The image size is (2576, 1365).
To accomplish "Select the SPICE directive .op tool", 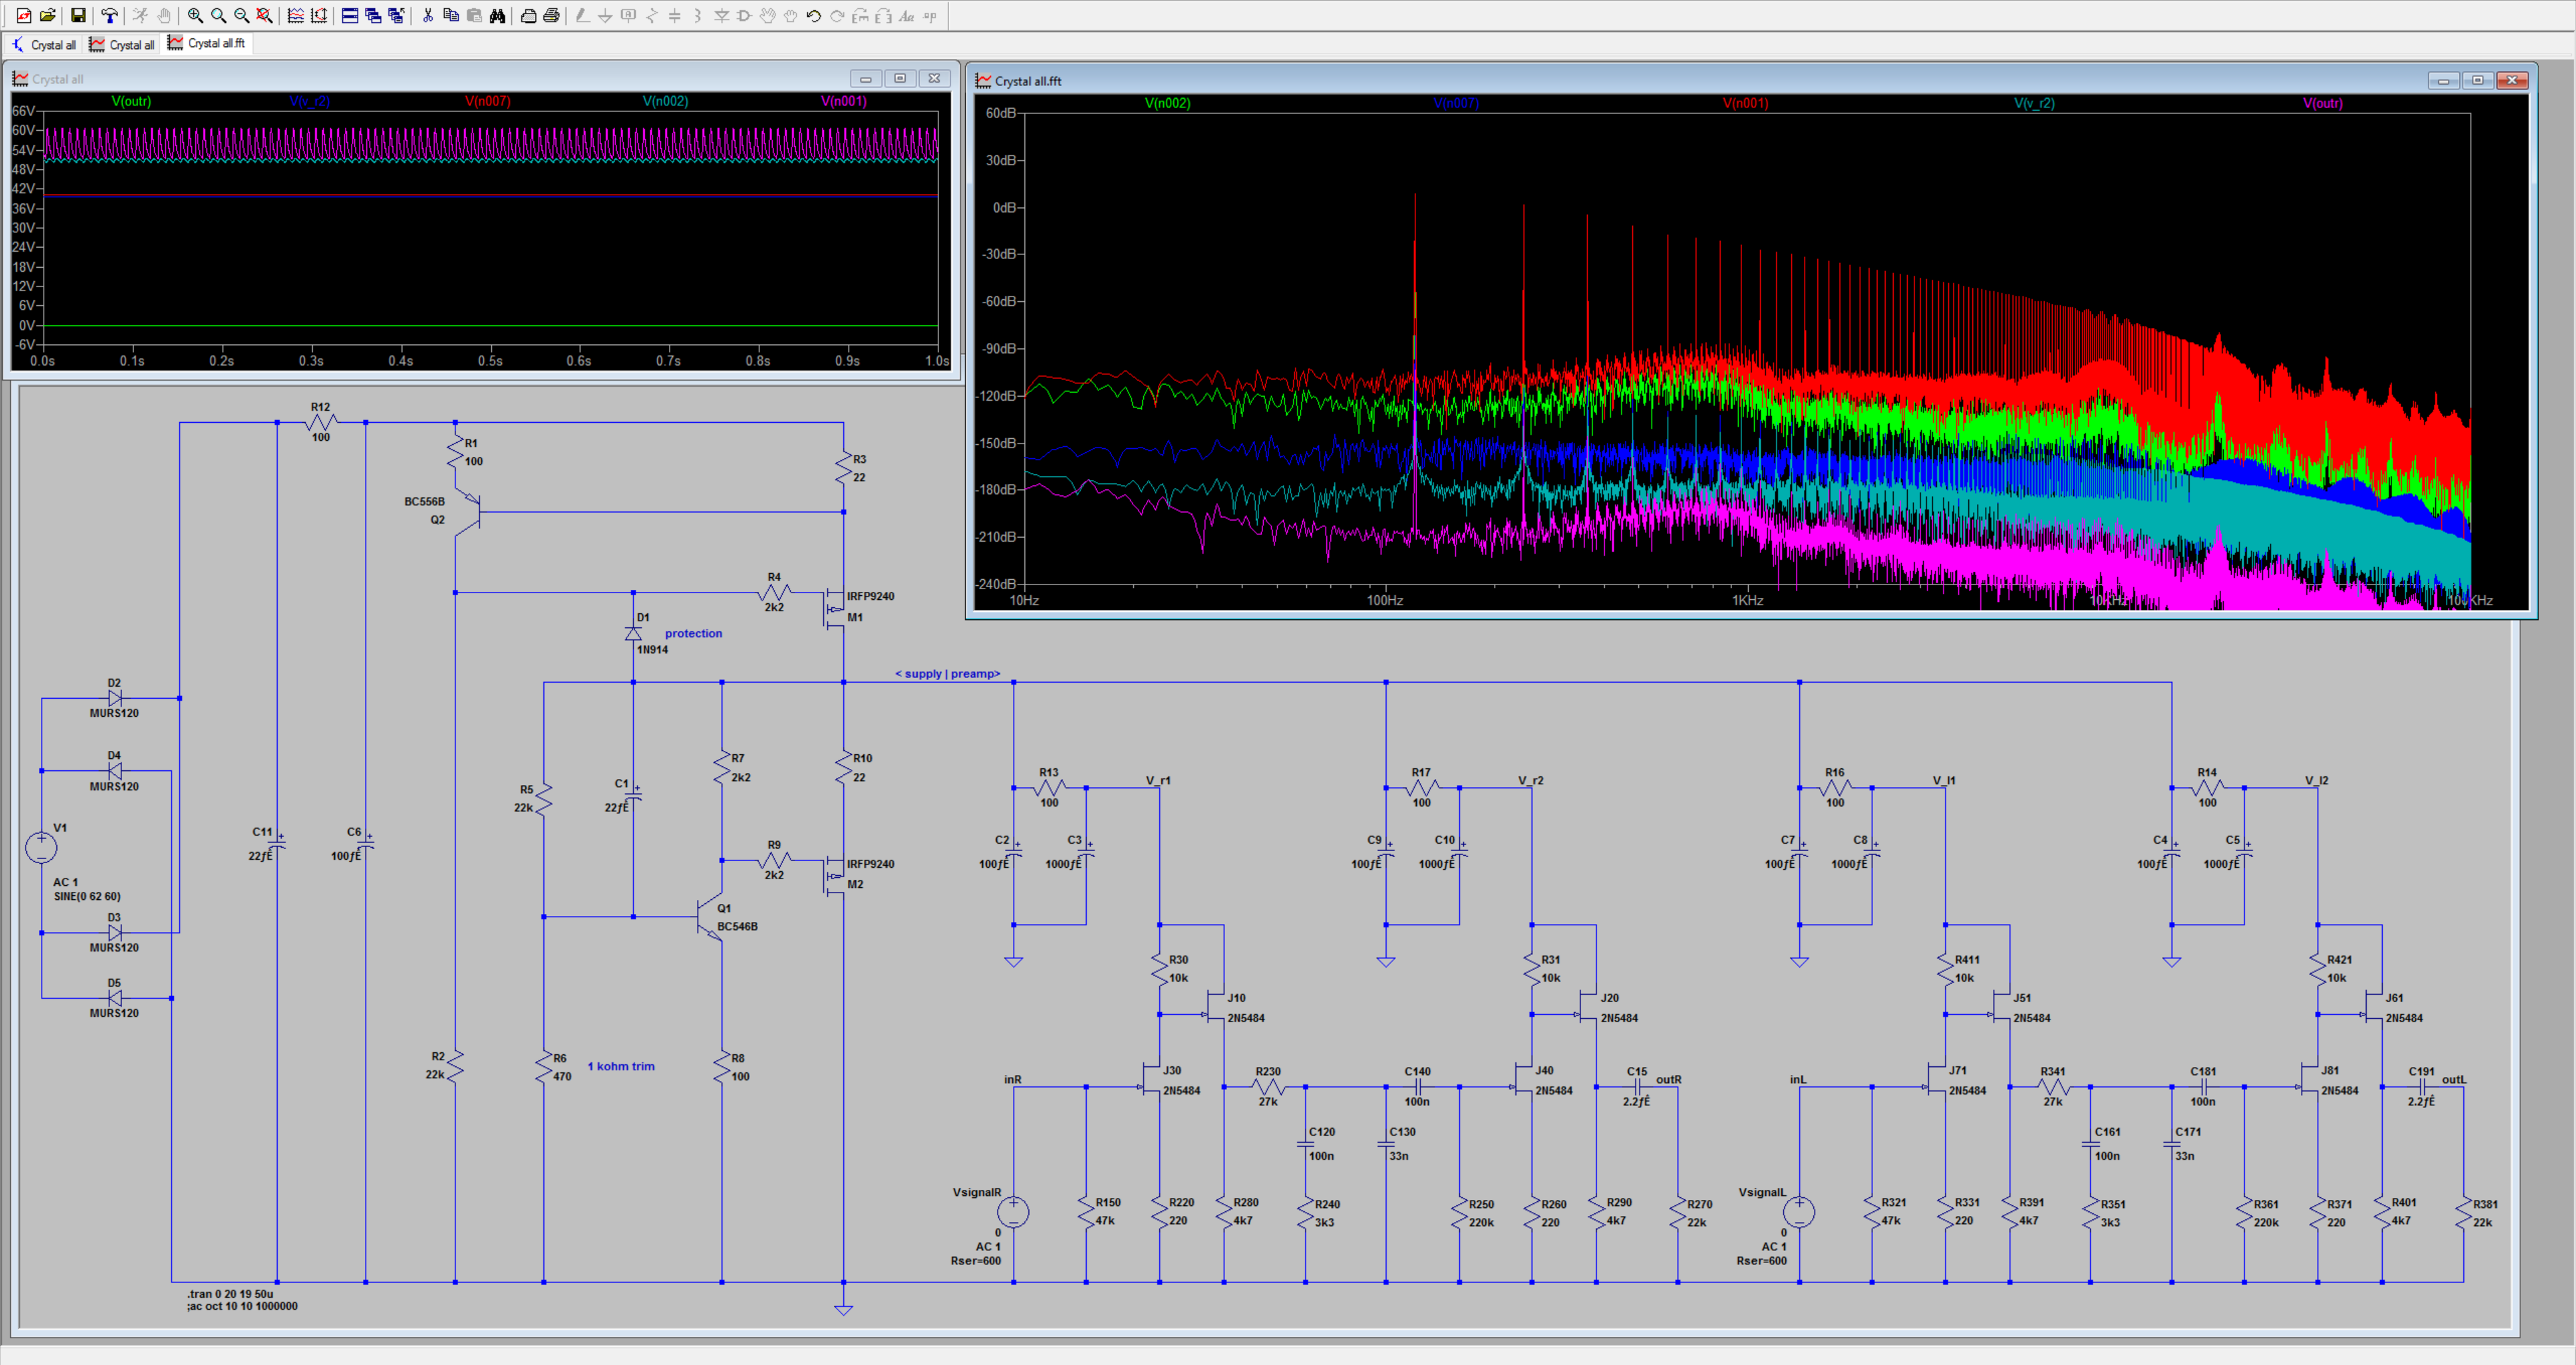I will coord(930,15).
